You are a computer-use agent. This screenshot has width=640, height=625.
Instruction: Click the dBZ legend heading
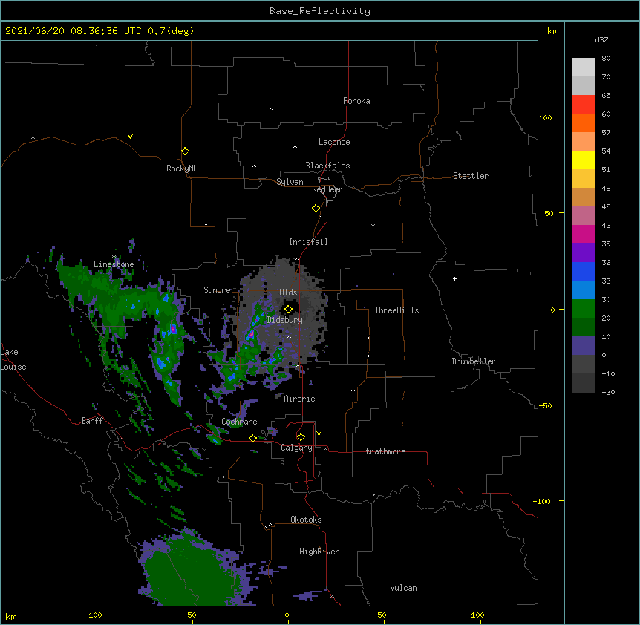click(601, 39)
